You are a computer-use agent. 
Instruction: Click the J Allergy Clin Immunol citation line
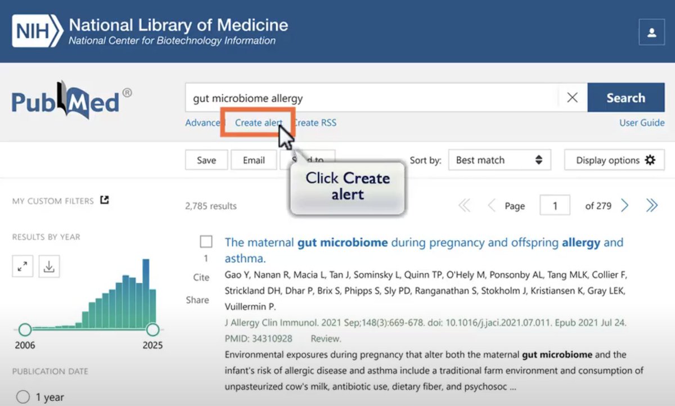coord(425,323)
